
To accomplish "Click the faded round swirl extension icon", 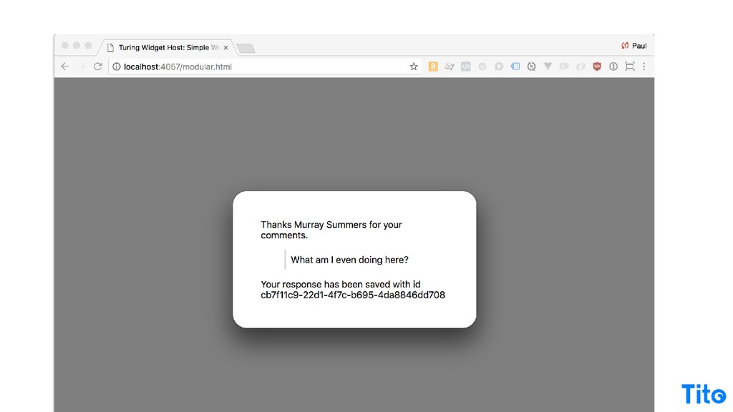I will point(581,67).
